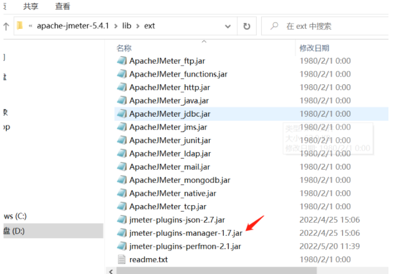Viewport: 402px width, 274px height.
Task: Navigate to apache-jmeter-5.4.1 breadcrumb
Action: [x=73, y=26]
